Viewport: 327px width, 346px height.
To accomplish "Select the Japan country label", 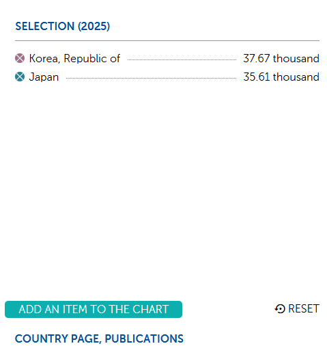I will click(44, 77).
